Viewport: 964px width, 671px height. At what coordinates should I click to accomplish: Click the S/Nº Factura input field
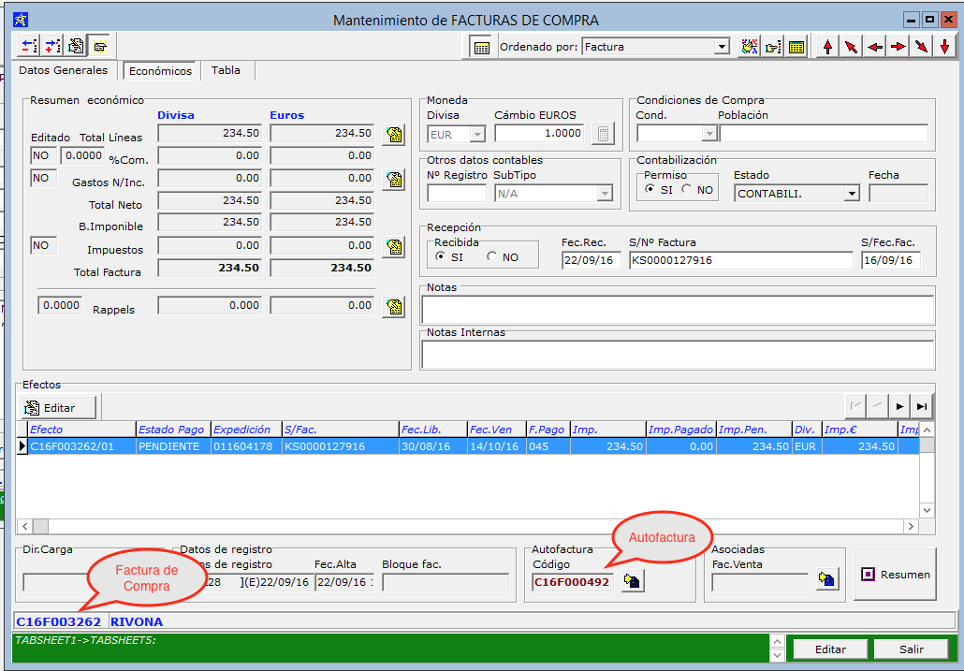click(x=739, y=260)
